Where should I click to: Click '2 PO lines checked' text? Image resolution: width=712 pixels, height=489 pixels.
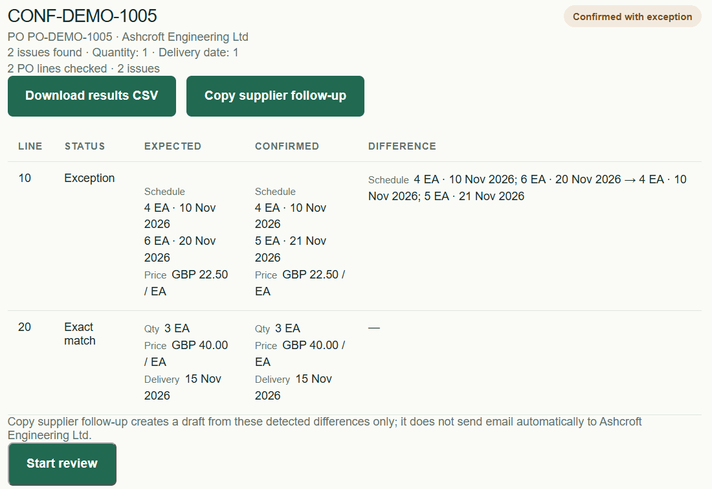57,69
